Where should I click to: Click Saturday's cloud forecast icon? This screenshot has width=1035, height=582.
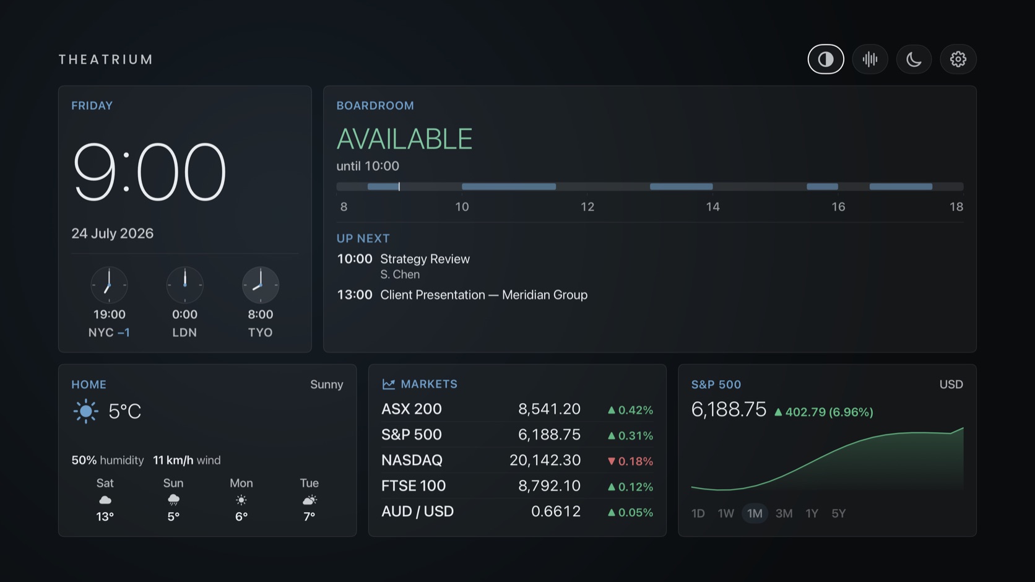click(x=105, y=500)
